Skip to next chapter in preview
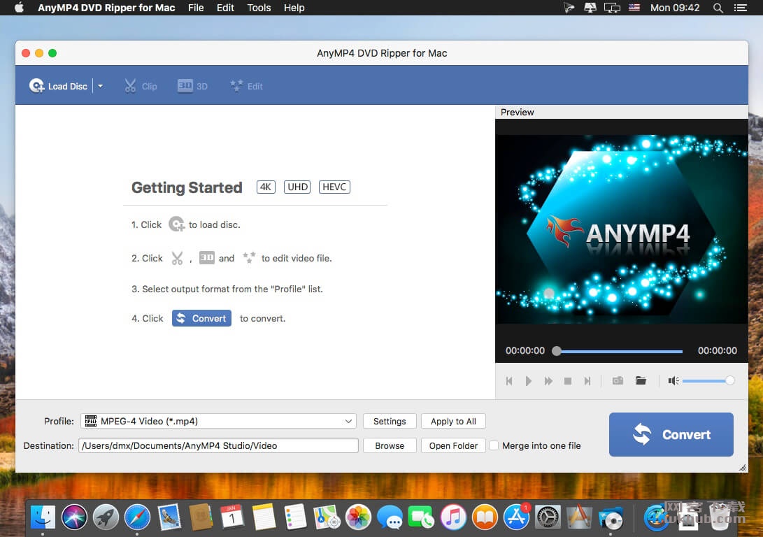763x537 pixels. click(587, 381)
